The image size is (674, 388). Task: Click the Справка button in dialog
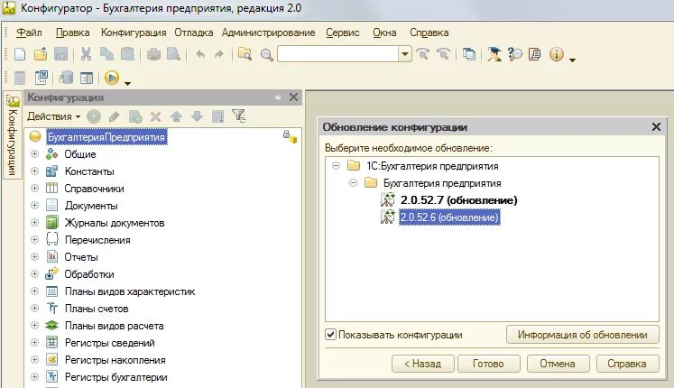tap(627, 364)
